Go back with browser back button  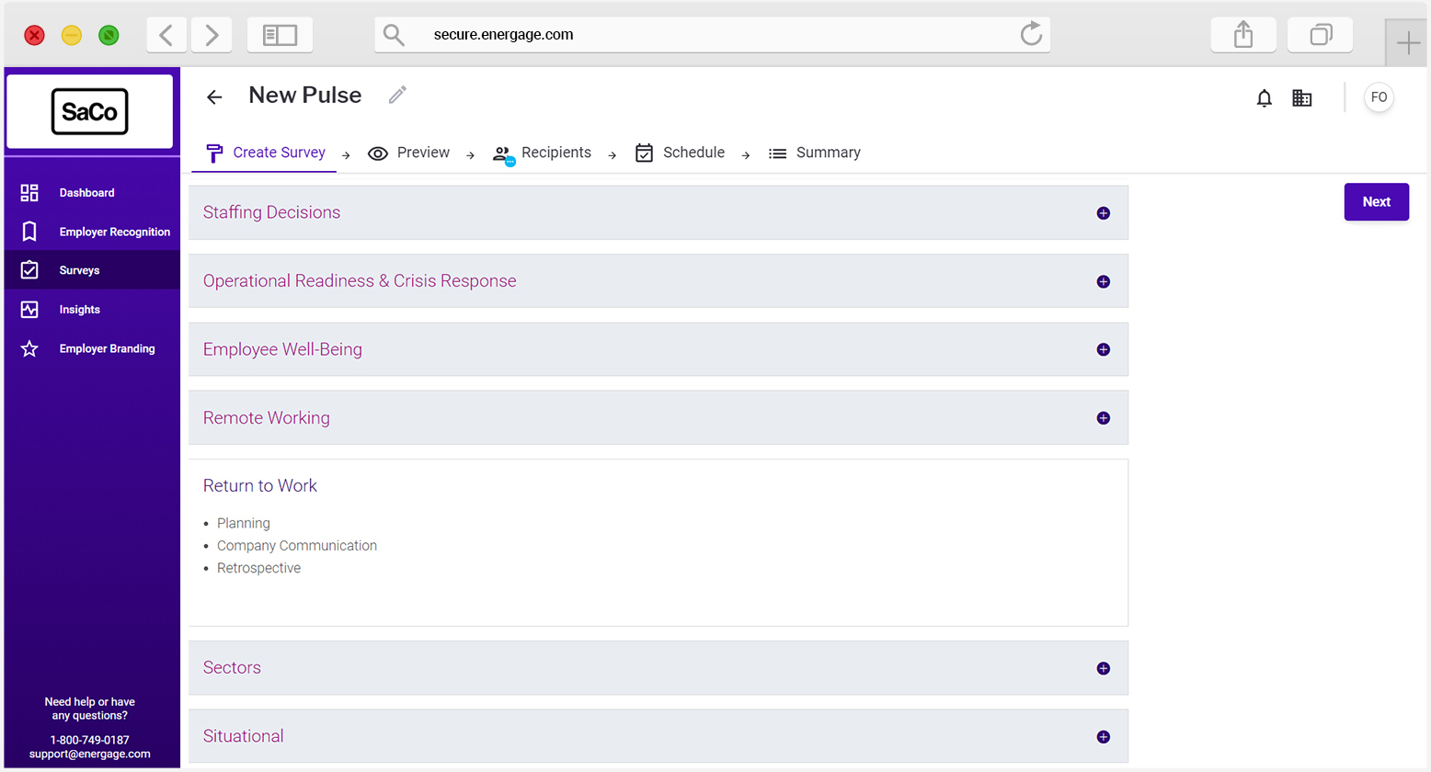pos(166,35)
